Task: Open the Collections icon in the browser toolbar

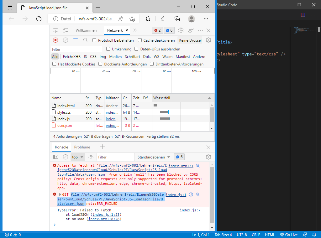Action: 177,19
